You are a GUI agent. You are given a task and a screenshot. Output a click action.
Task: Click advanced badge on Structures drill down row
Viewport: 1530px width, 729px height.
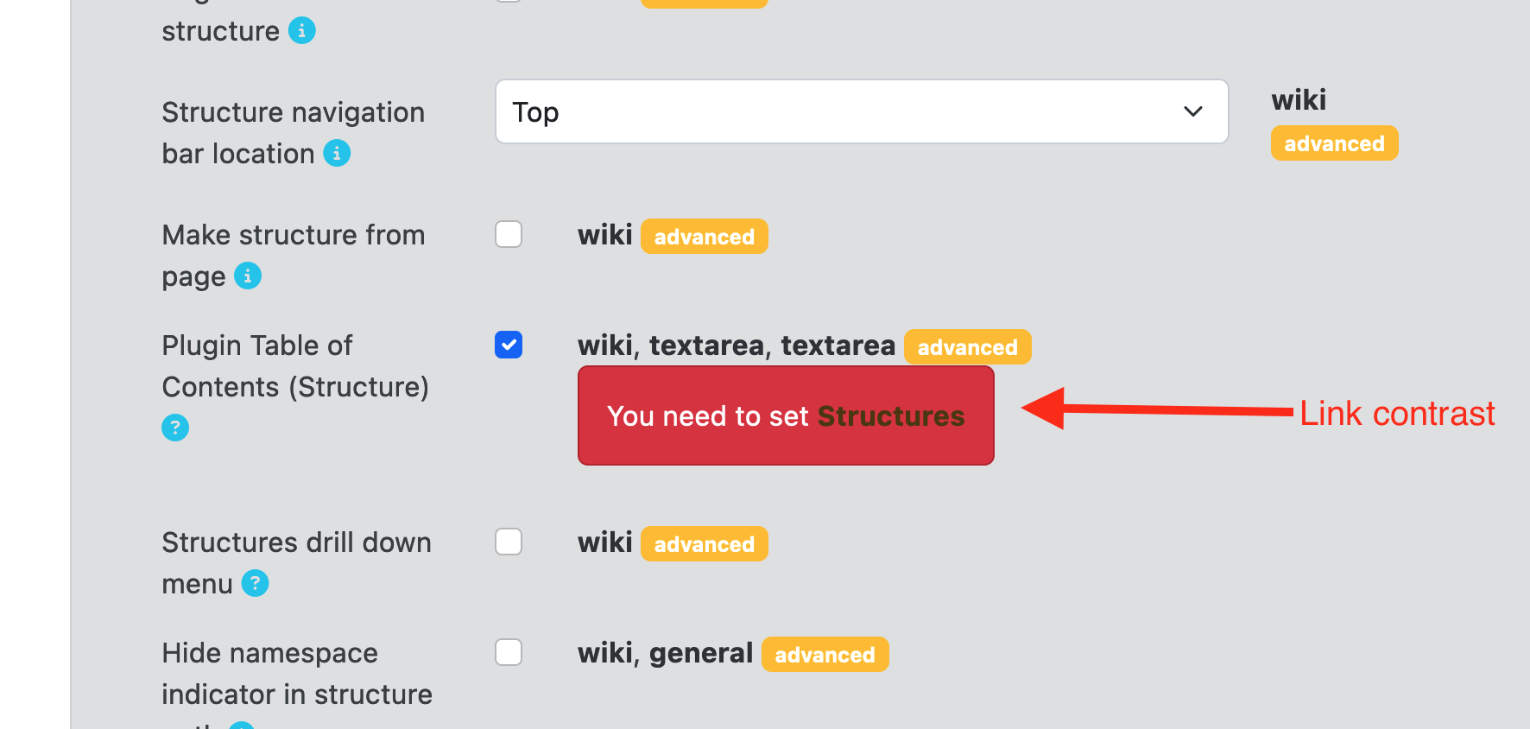pos(704,544)
